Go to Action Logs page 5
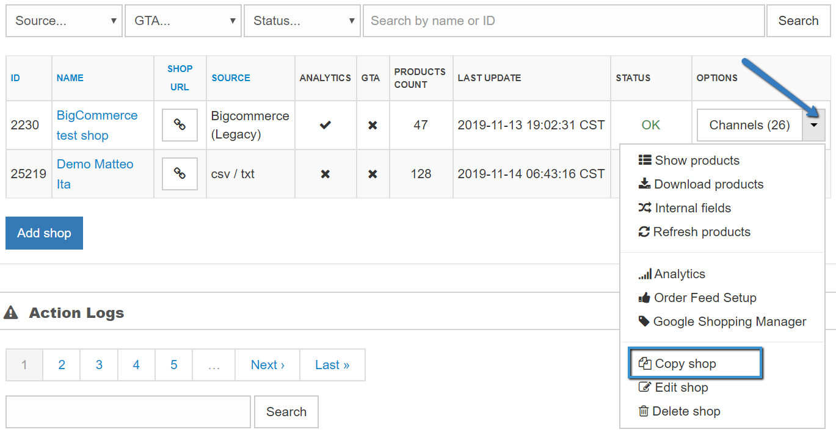Viewport: 836px width, 432px height. [174, 365]
